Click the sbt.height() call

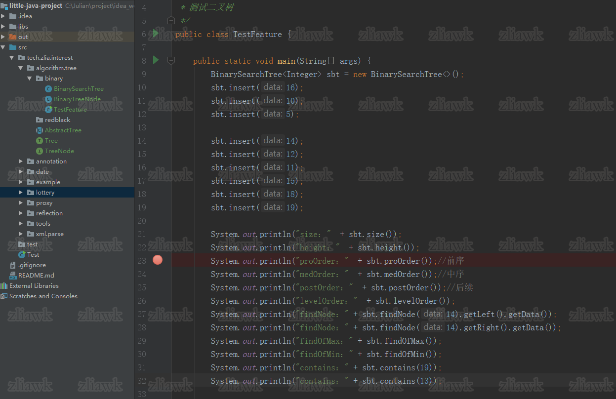click(386, 247)
